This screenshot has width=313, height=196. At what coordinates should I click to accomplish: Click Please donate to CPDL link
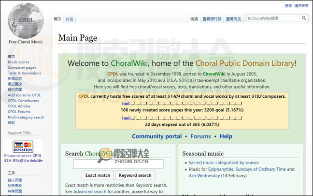pyautogui.click(x=23, y=156)
